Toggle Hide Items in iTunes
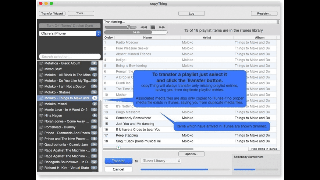Screen dimensions: 320x180 [264, 149]
